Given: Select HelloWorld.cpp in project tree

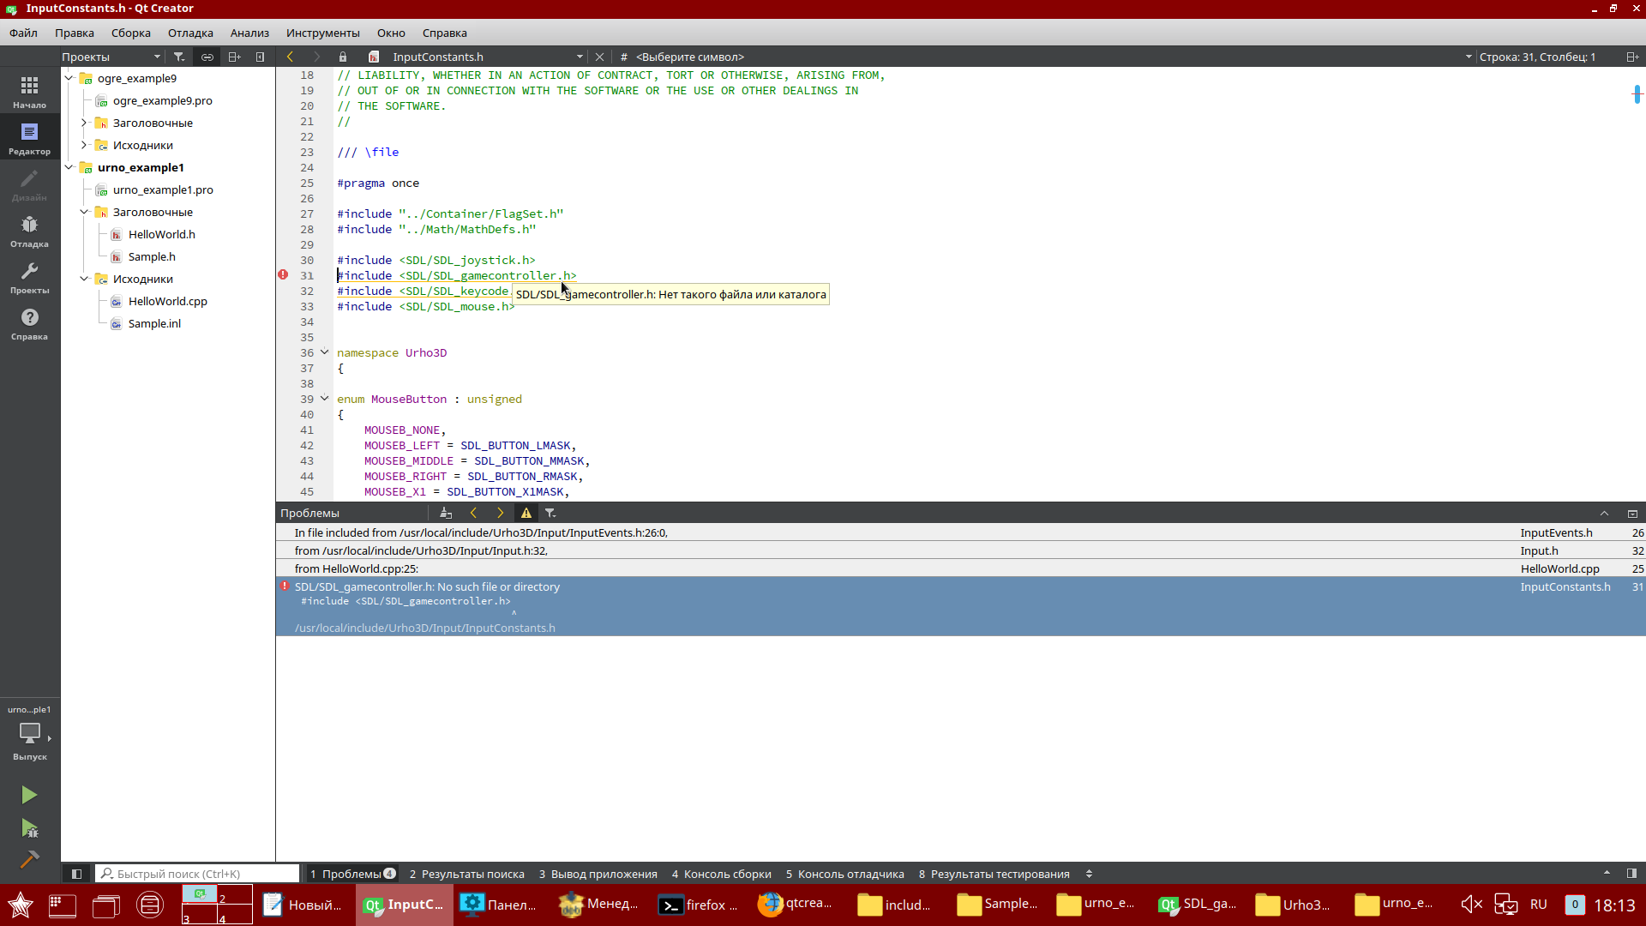Looking at the screenshot, I should (168, 301).
